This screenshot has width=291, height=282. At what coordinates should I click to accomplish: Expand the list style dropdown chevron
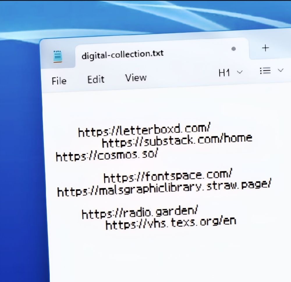pyautogui.click(x=281, y=70)
